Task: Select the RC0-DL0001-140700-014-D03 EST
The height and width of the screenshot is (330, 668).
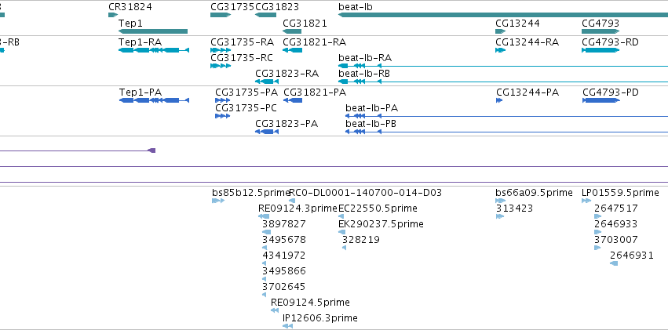Action: 292,201
